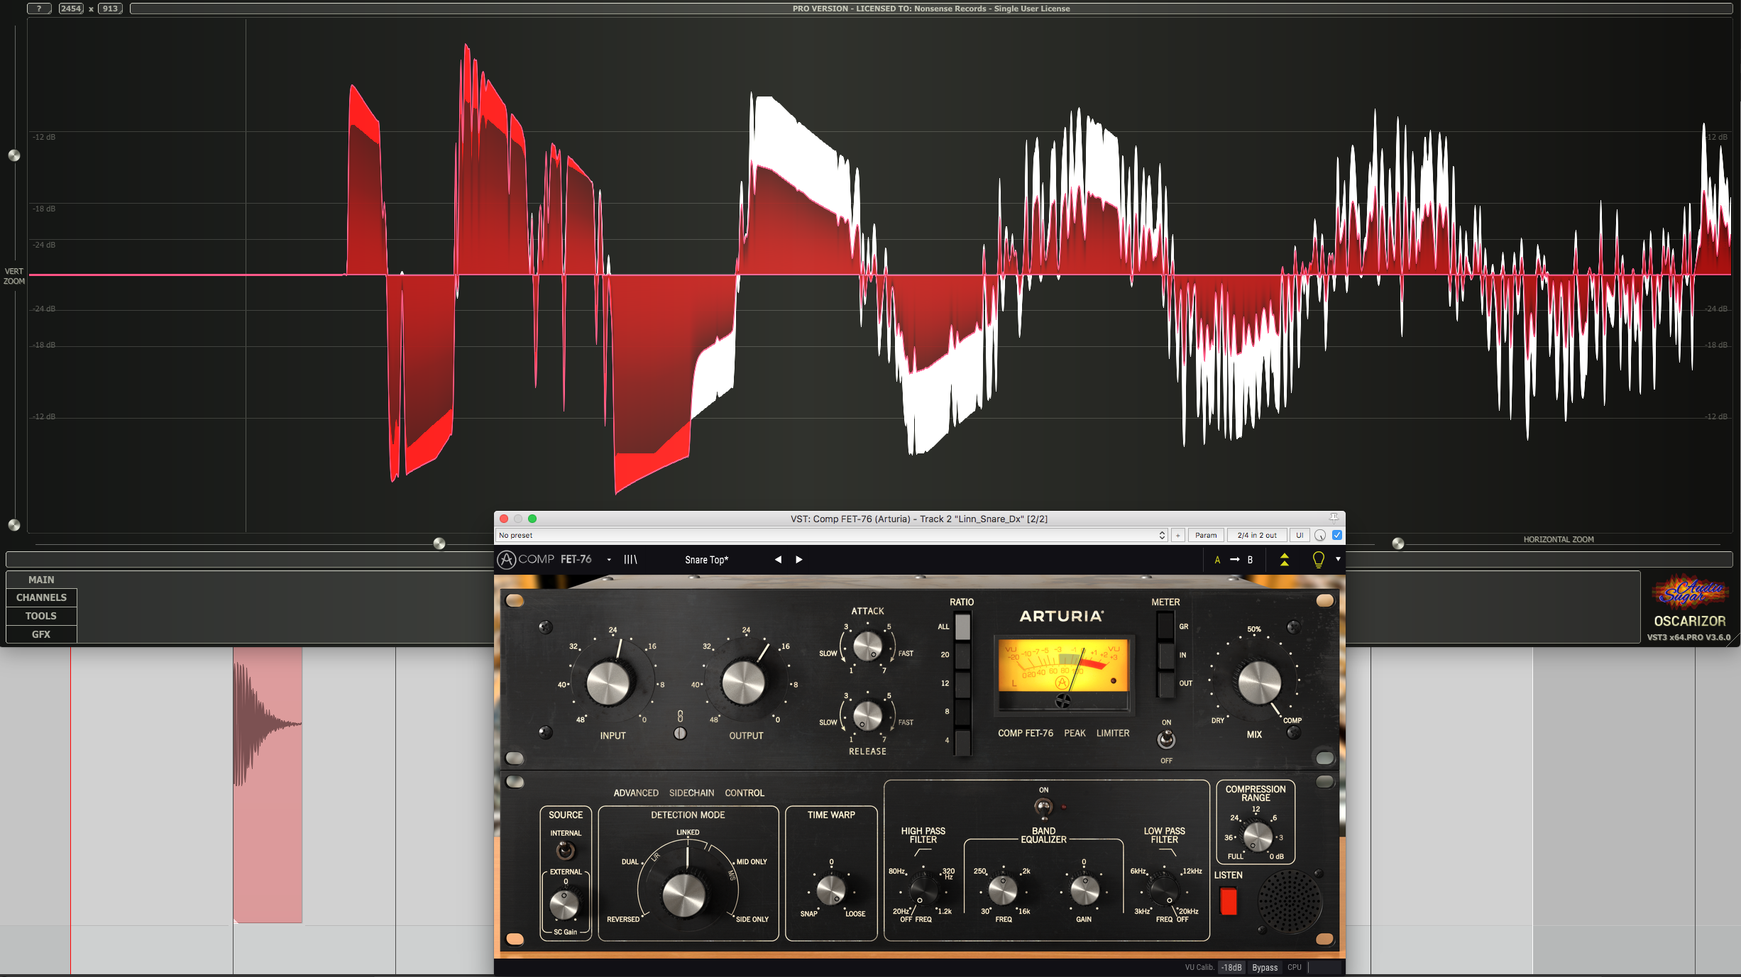Flip the compressor ON/OFF toggle switch

tap(1166, 740)
